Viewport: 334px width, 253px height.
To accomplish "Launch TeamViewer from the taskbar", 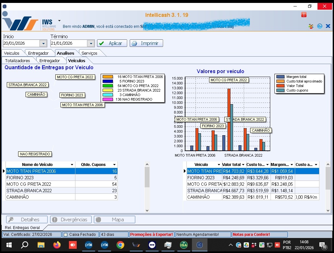I will tap(152, 245).
